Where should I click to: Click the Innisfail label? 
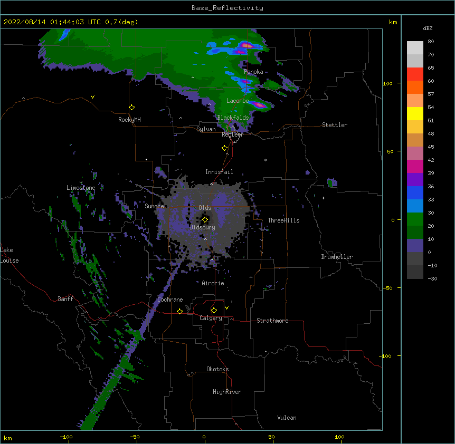tap(219, 172)
